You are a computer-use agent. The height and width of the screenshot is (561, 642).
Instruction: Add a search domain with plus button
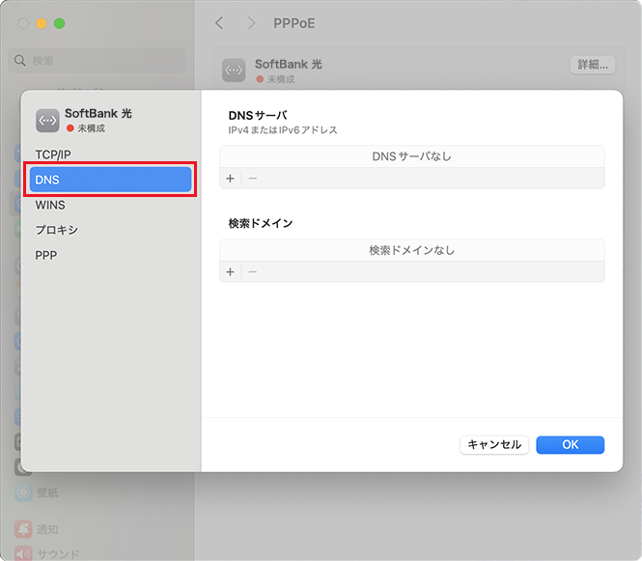point(230,272)
